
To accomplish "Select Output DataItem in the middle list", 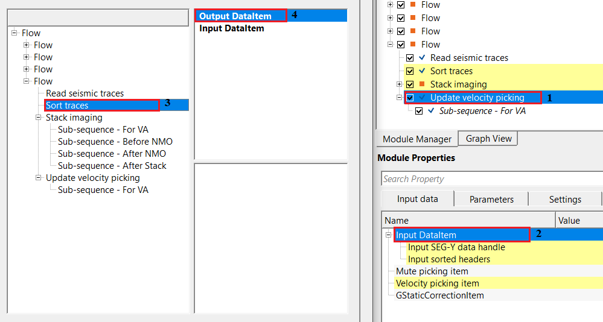I will coord(271,16).
